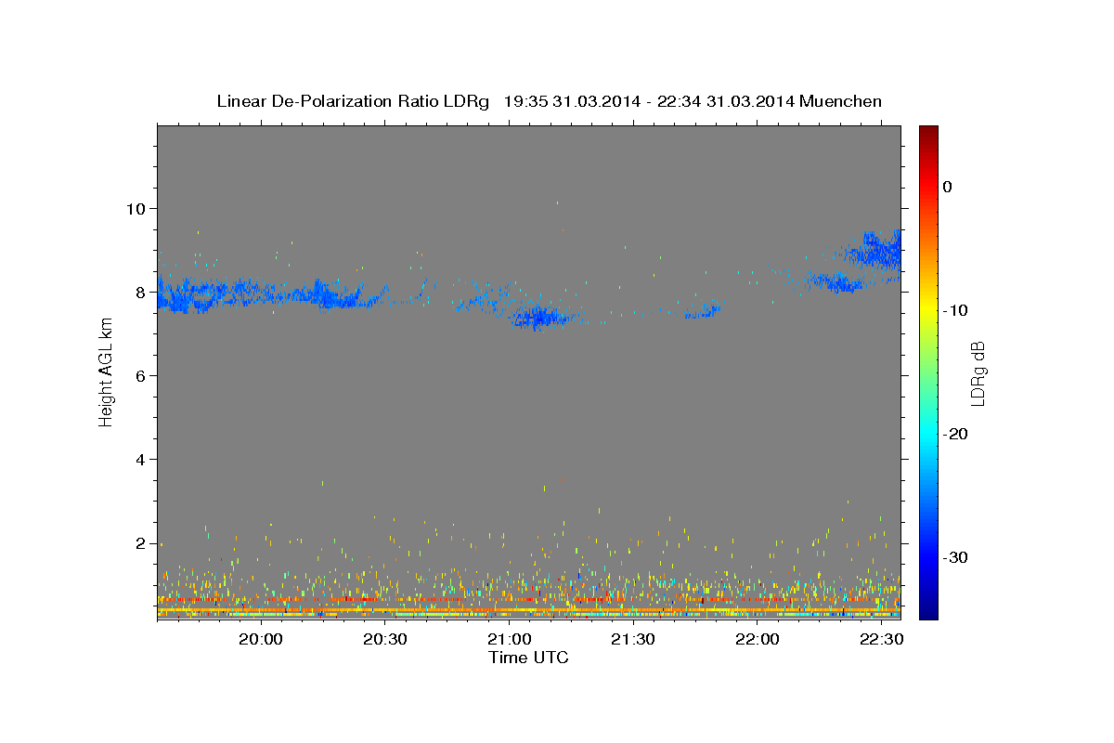Click the colorbar tick label -10
The height and width of the screenshot is (743, 1114).
tap(956, 310)
